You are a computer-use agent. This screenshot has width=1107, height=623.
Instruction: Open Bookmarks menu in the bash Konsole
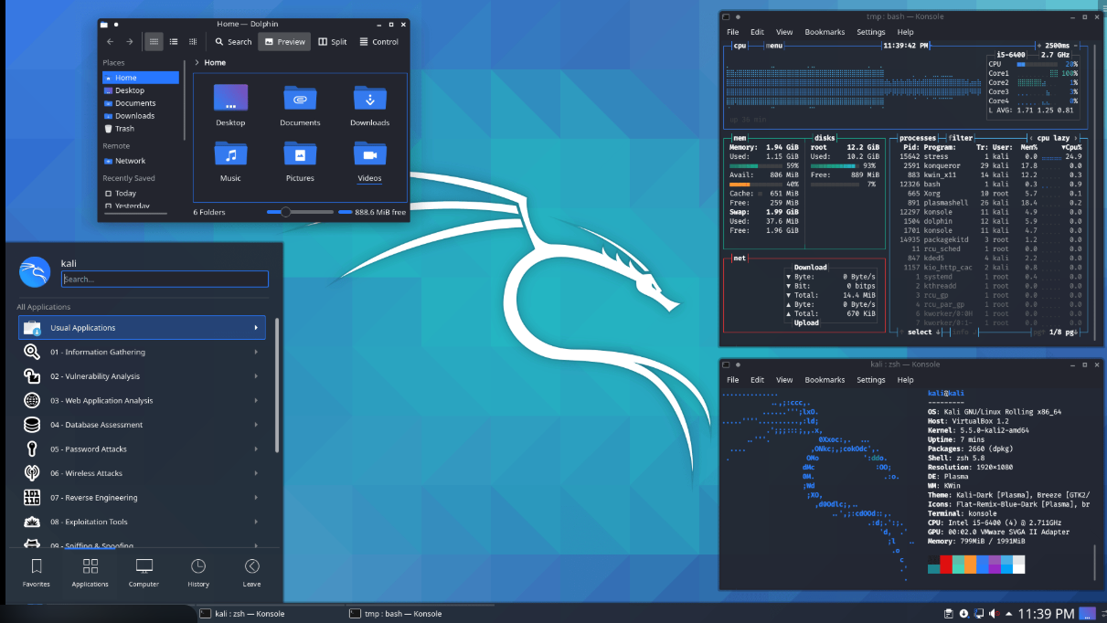coord(825,32)
